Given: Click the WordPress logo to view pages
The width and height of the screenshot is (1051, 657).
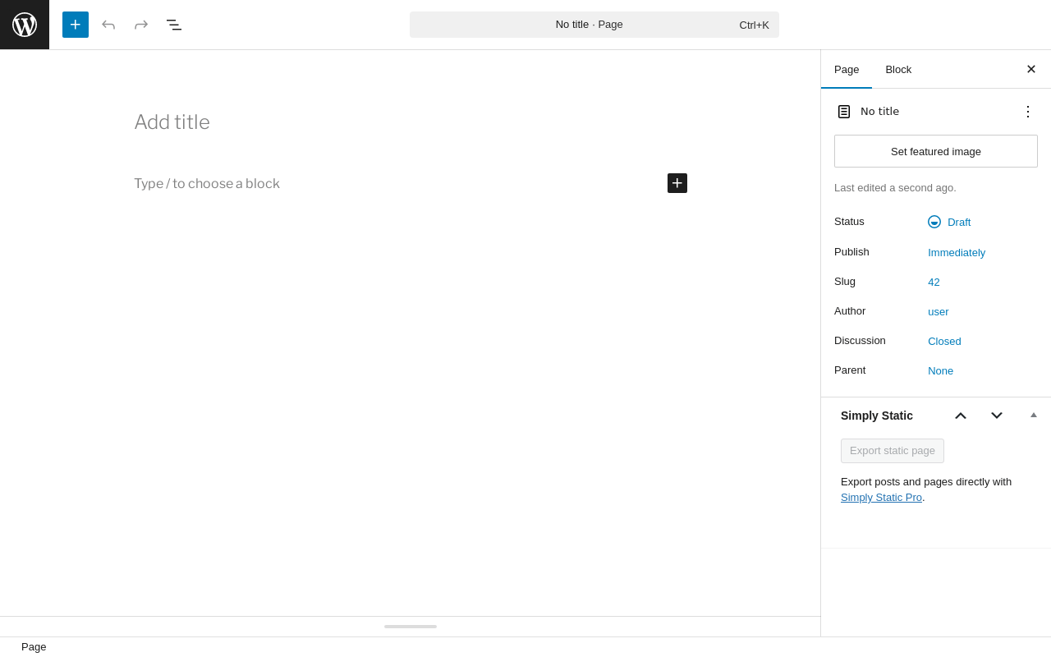Looking at the screenshot, I should [25, 25].
